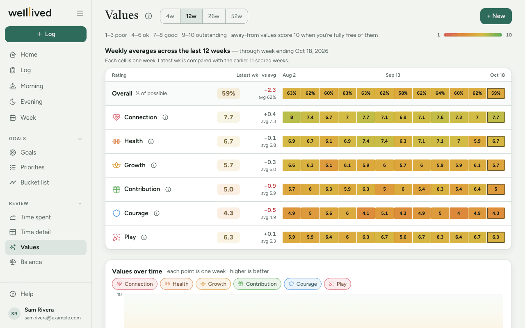Show info for the Contribution value
Image resolution: width=525 pixels, height=328 pixels.
168,189
